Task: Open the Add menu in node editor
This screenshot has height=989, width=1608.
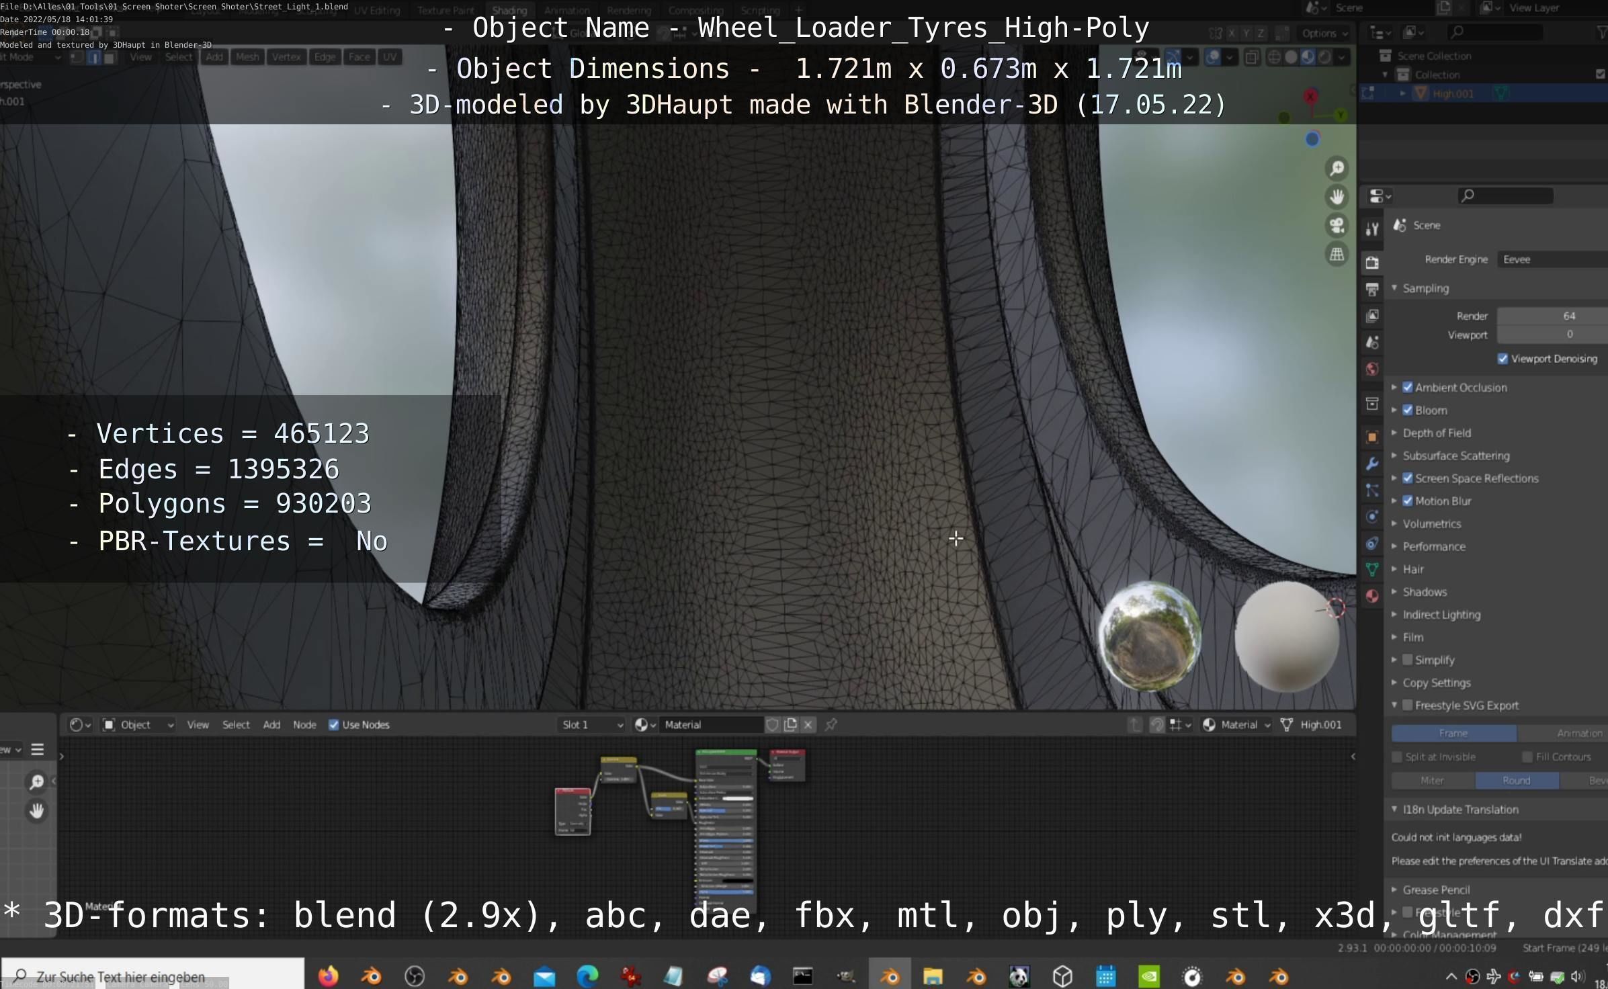Action: pyautogui.click(x=271, y=724)
